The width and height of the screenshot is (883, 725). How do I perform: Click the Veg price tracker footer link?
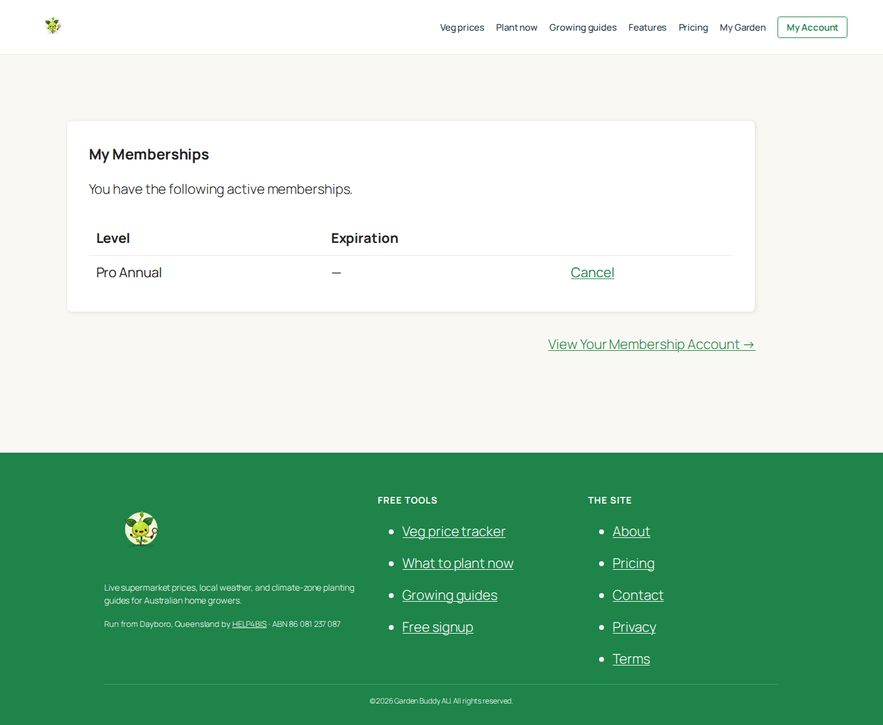click(x=454, y=531)
